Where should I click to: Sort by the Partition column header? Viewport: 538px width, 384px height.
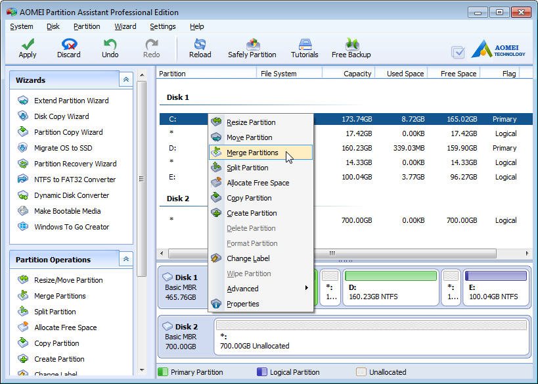tap(206, 74)
